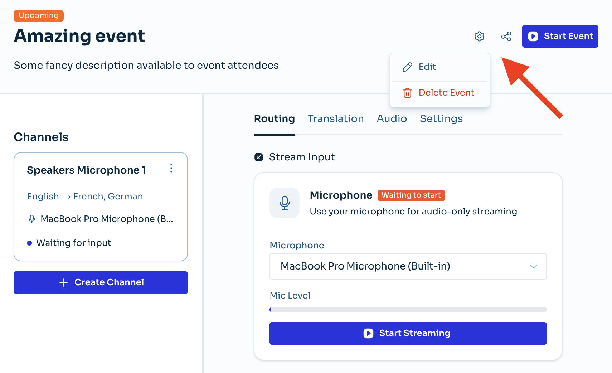Switch to the Translation tab
The image size is (612, 373).
335,118
